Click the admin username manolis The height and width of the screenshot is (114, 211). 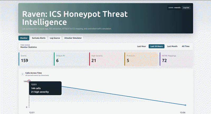pos(177,8)
